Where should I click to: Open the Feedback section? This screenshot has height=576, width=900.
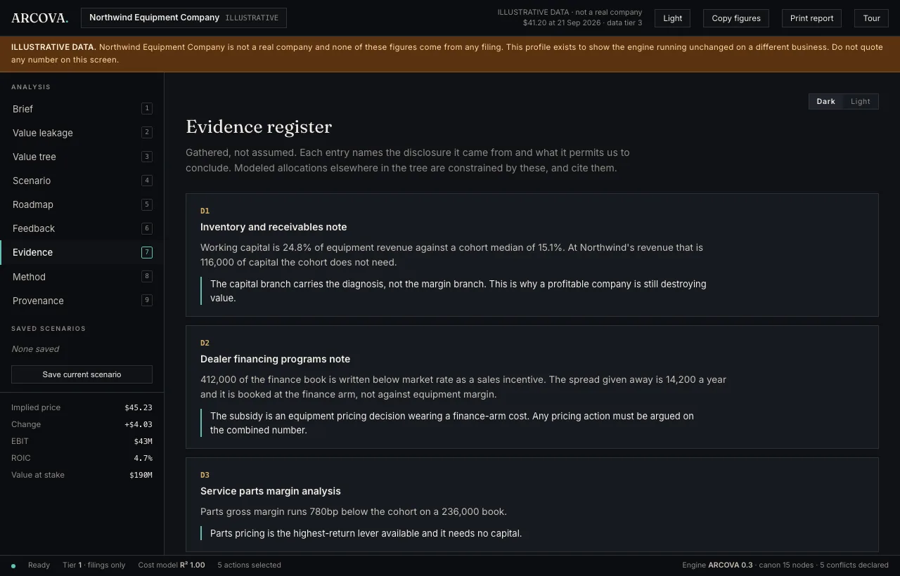point(82,228)
